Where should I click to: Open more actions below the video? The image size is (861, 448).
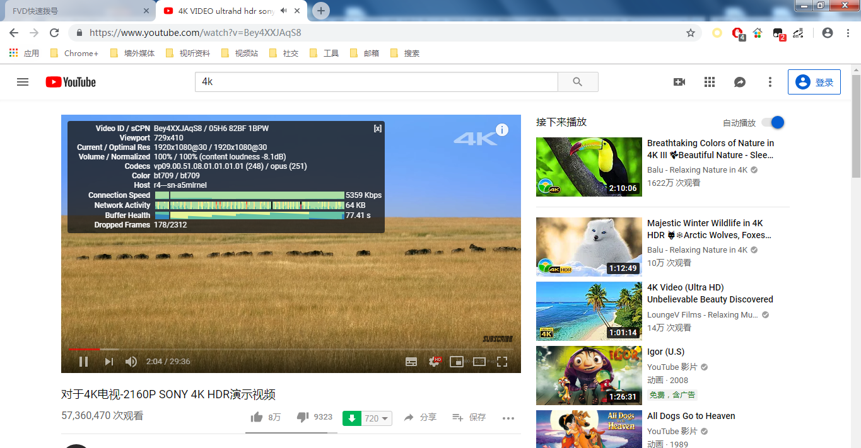pyautogui.click(x=508, y=418)
